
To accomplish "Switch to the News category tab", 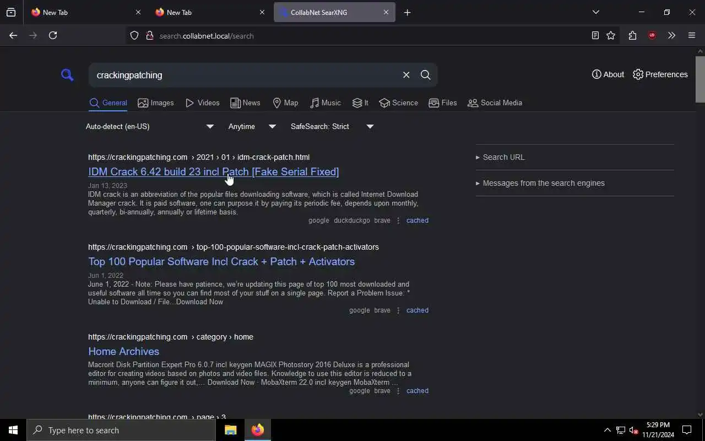I will click(245, 103).
